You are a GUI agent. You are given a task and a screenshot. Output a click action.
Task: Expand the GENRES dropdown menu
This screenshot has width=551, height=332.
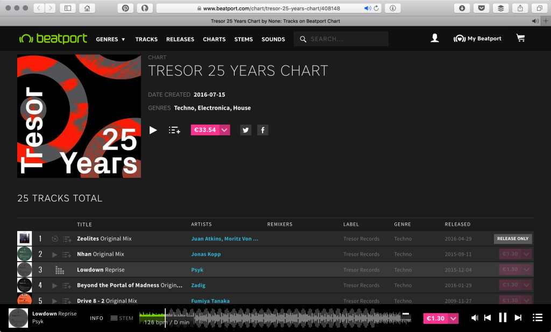pyautogui.click(x=110, y=39)
